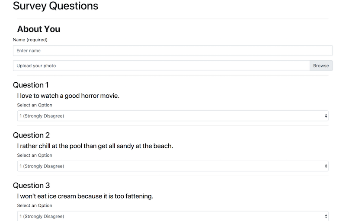This screenshot has height=221, width=346.
Task: Click the arrow icon on Question 2 select
Action: 326,166
